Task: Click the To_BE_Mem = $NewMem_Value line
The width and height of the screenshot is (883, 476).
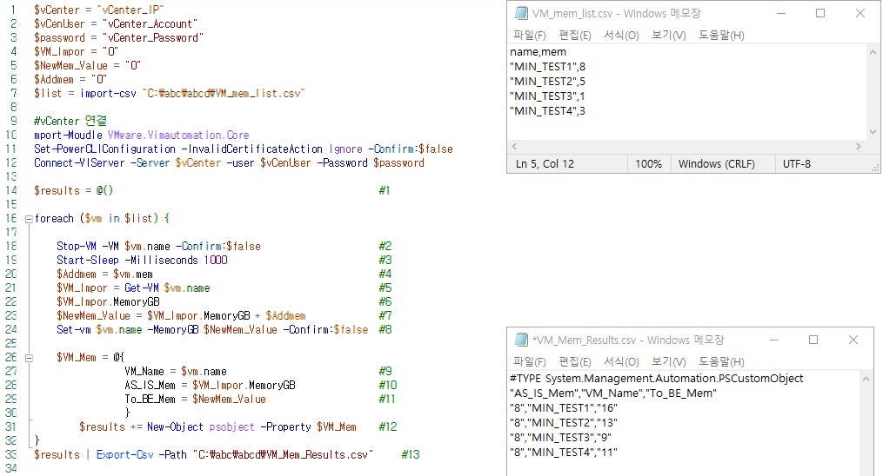Action: 195,400
